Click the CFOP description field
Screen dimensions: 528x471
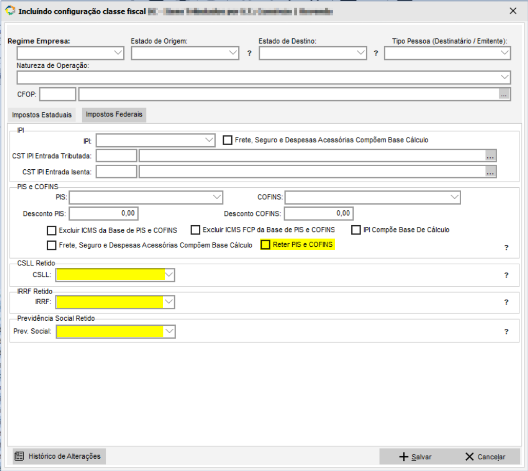coord(289,94)
